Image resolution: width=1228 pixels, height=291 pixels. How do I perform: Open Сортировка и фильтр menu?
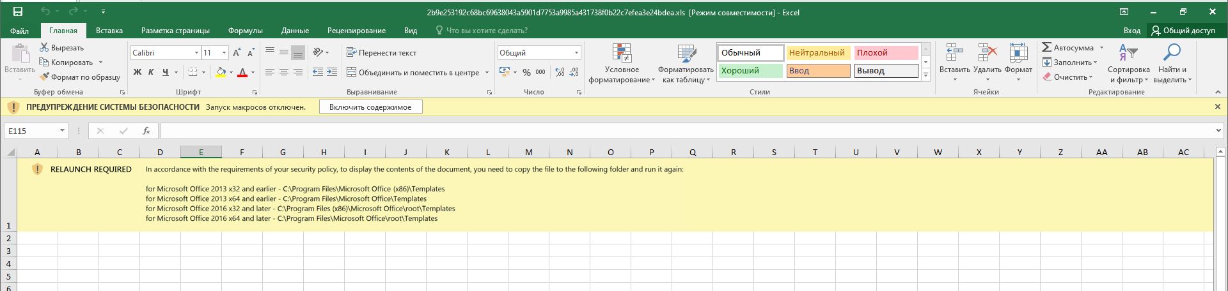coord(1128,63)
